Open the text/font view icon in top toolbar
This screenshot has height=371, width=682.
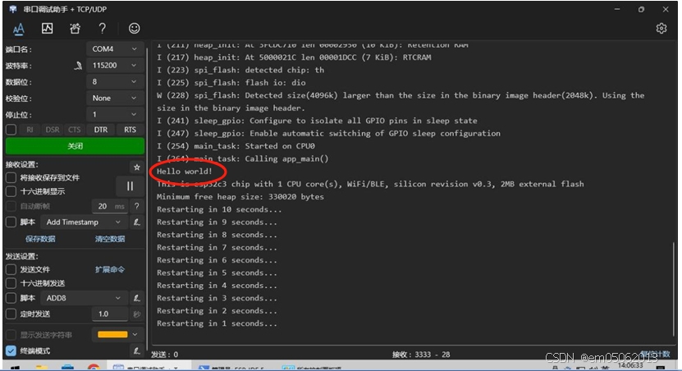tap(18, 30)
